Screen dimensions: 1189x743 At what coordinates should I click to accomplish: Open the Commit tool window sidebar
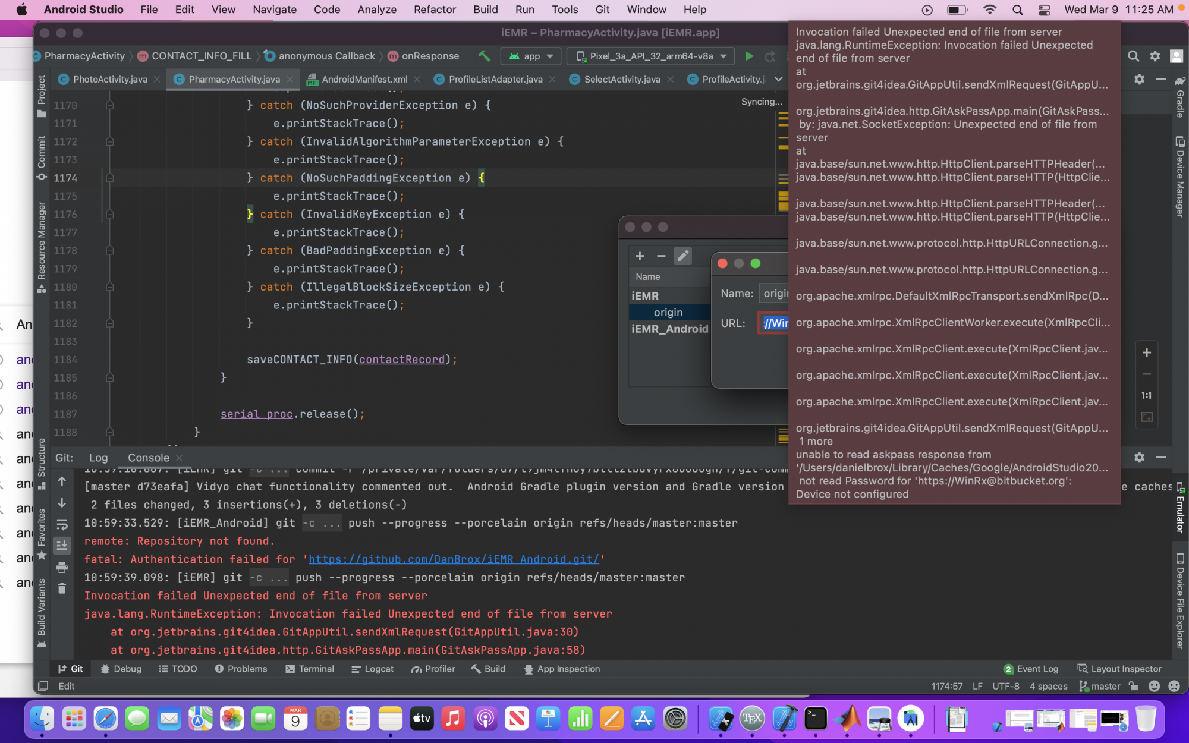click(x=42, y=158)
